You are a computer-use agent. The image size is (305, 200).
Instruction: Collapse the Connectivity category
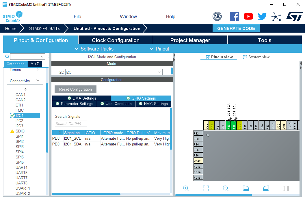pos(38,81)
